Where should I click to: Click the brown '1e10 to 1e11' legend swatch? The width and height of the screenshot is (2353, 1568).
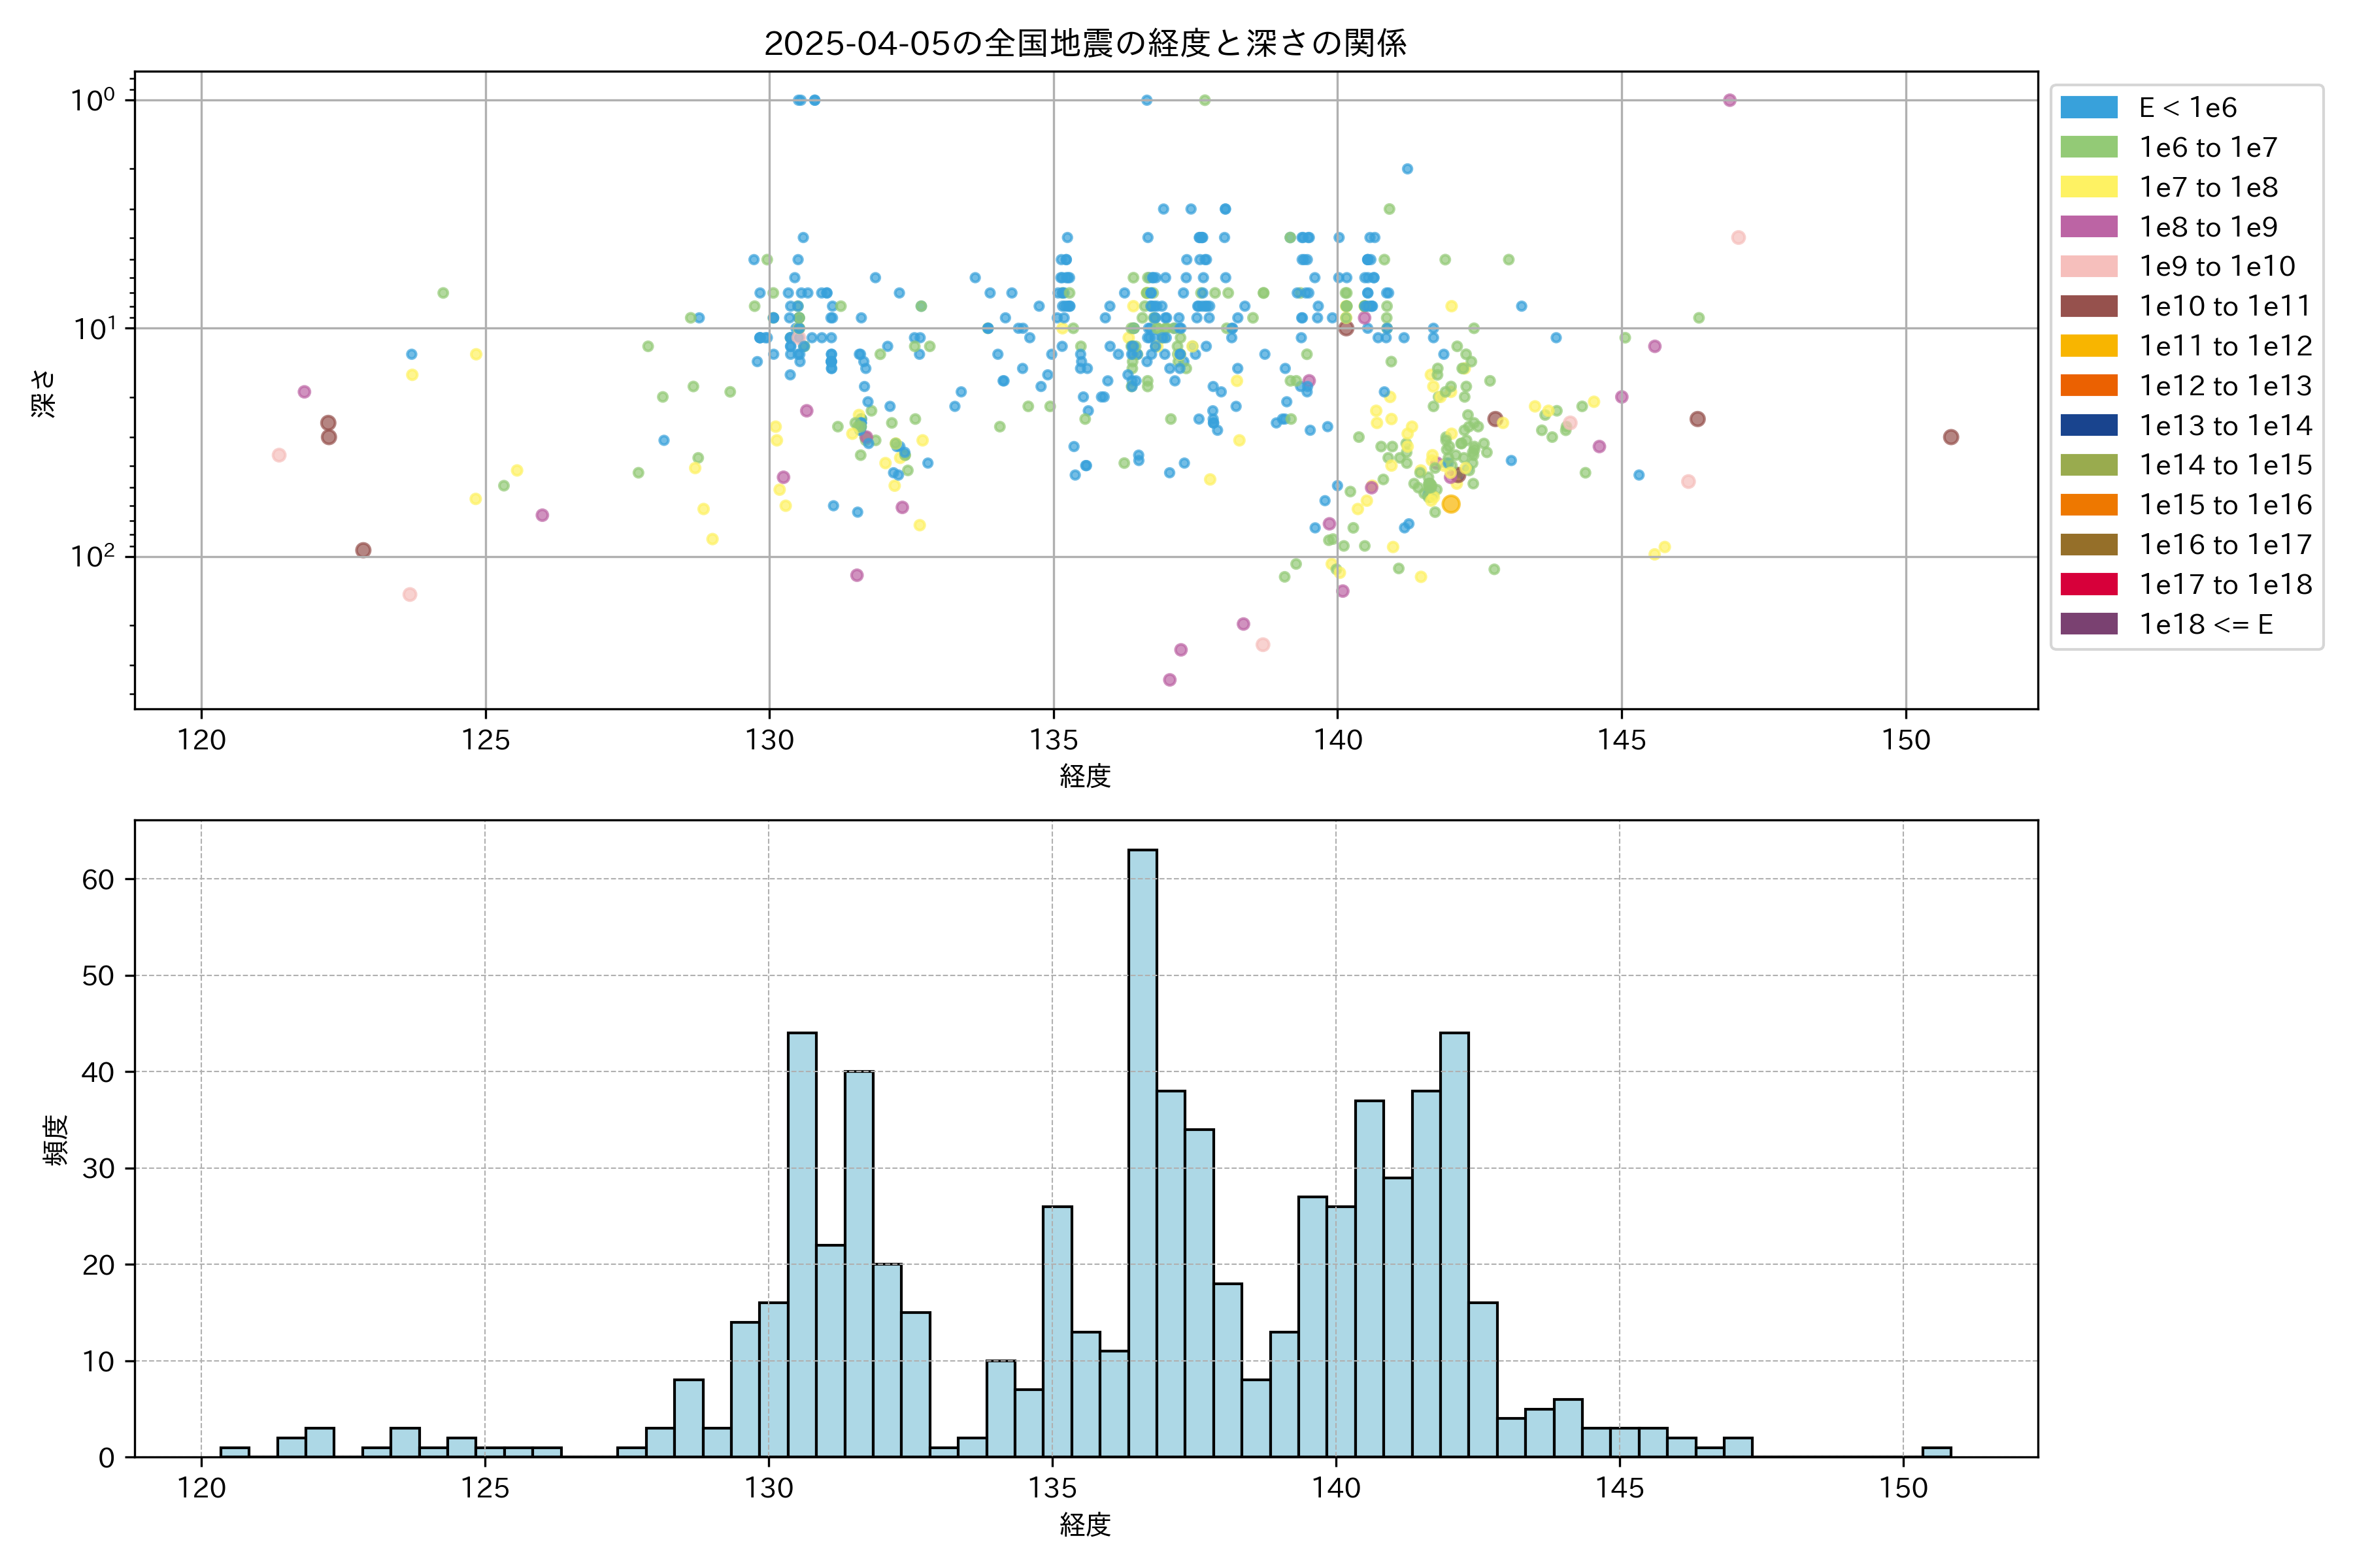(2088, 306)
